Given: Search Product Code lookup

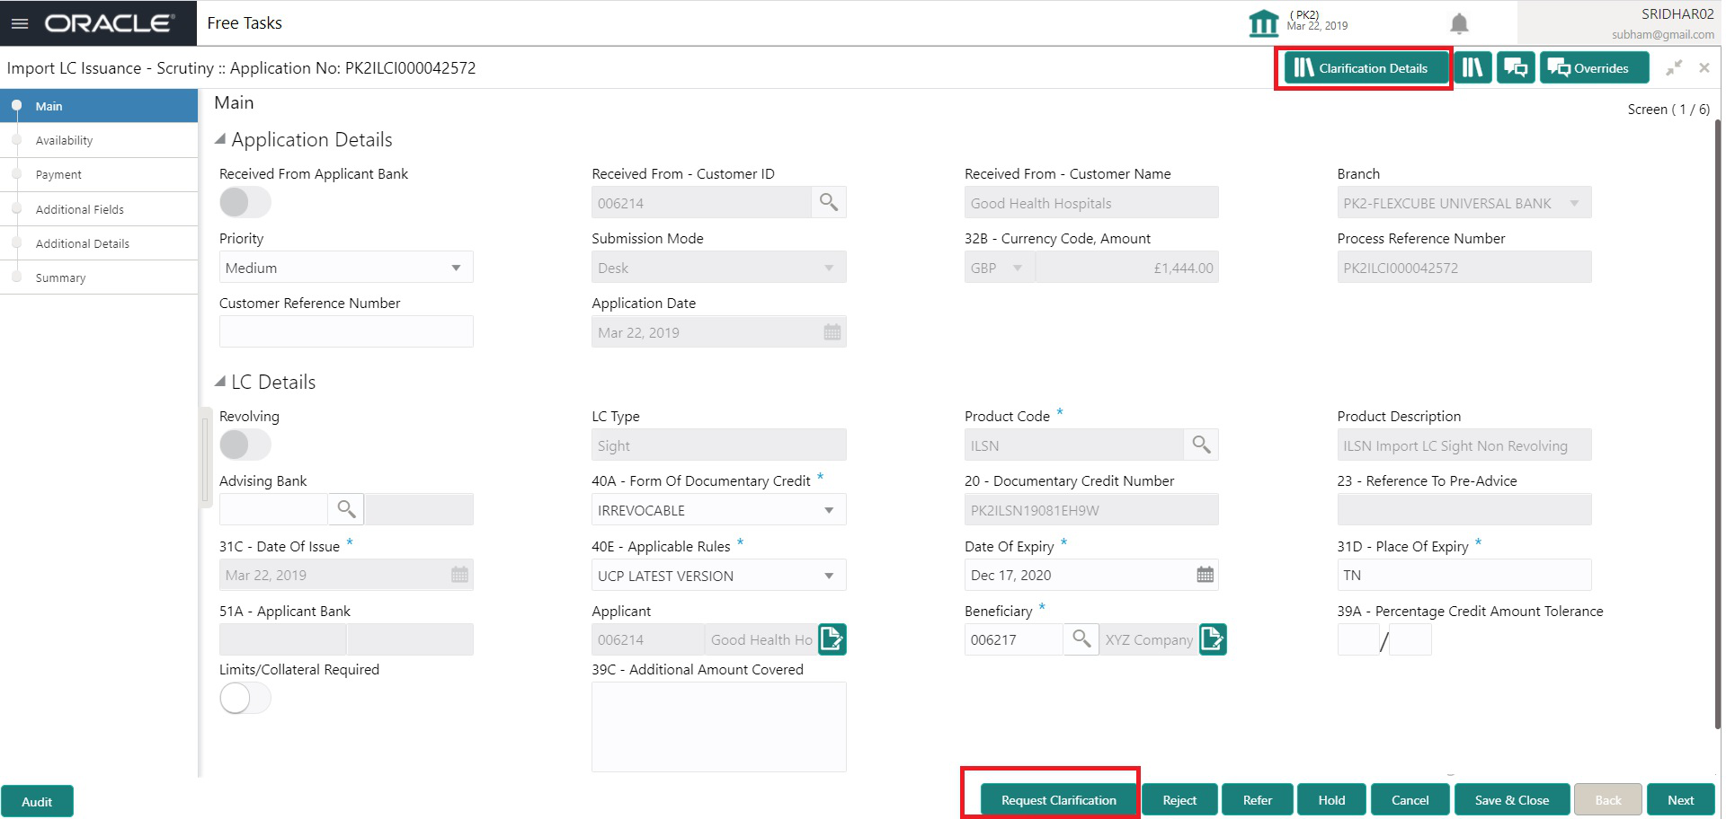Looking at the screenshot, I should point(1201,445).
